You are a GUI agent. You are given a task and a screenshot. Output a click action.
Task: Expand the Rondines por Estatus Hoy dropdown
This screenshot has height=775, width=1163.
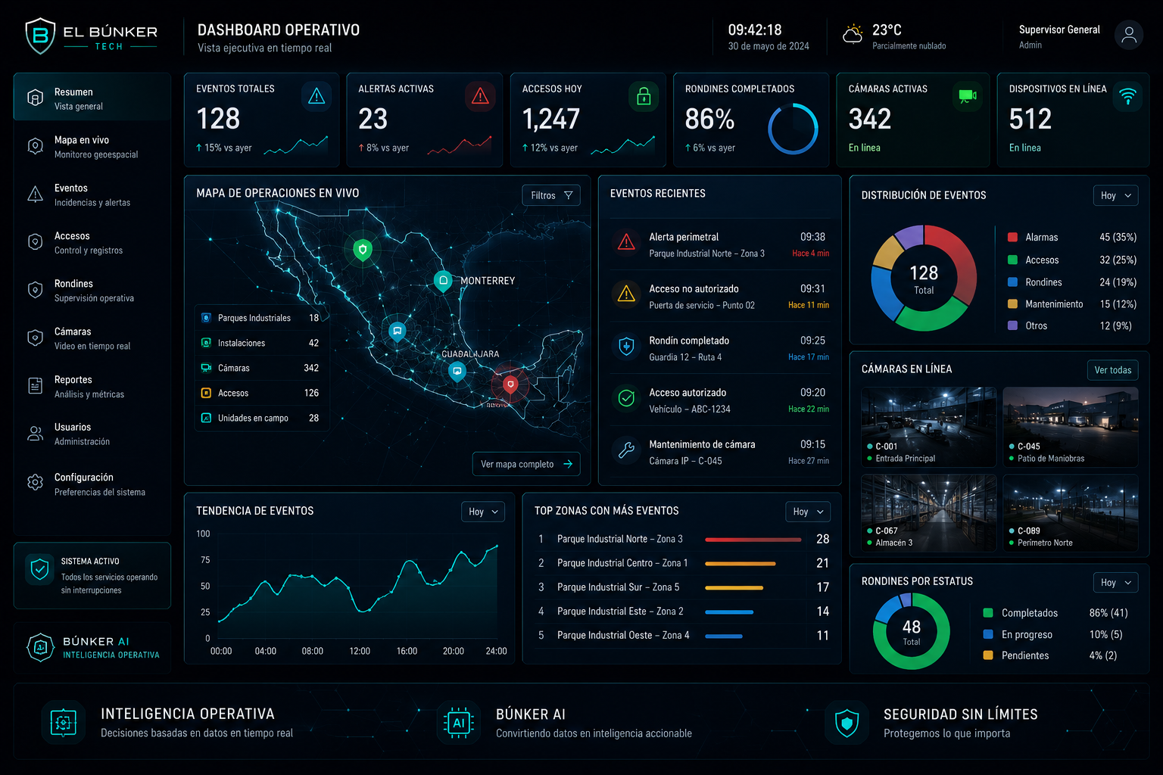click(x=1115, y=582)
